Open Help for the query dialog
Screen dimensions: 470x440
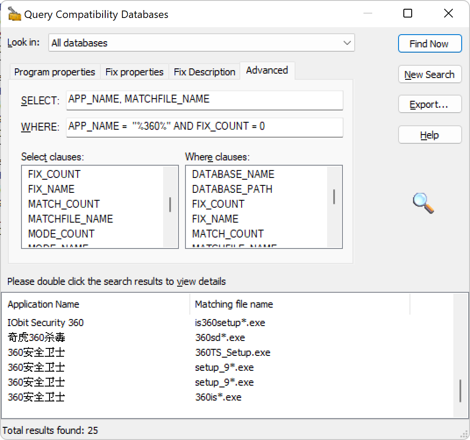(x=430, y=135)
